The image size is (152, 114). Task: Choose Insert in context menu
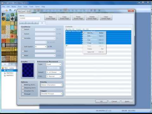(x=95, y=33)
